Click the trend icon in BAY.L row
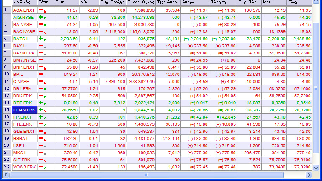The width and height of the screenshot is (322, 181). click(x=43, y=46)
